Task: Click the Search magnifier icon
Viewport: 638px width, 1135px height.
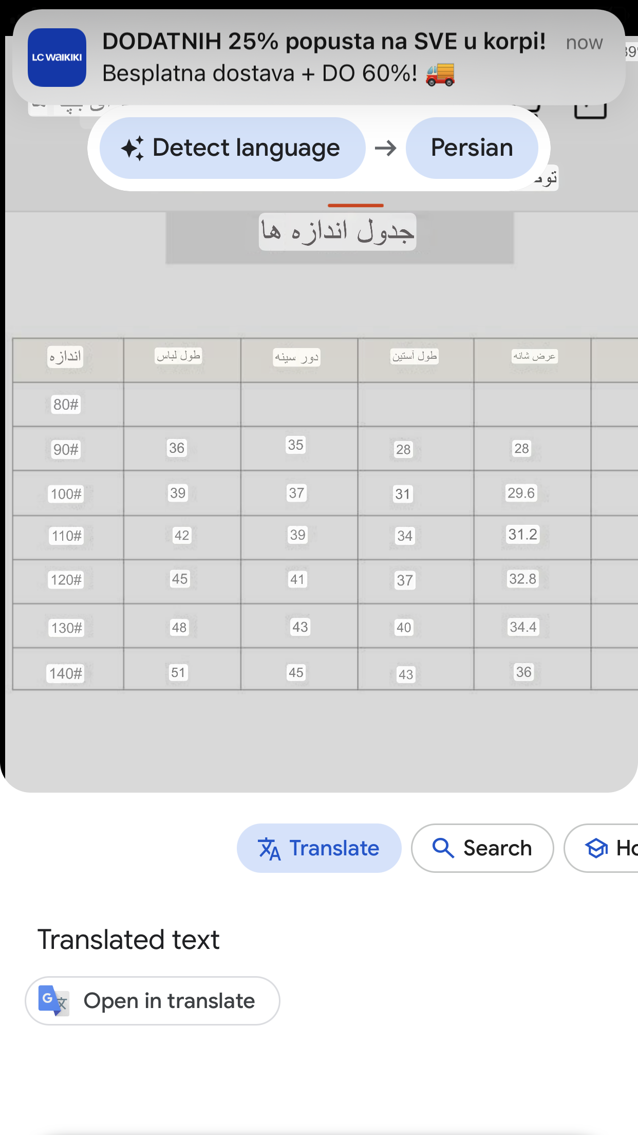Action: point(443,848)
